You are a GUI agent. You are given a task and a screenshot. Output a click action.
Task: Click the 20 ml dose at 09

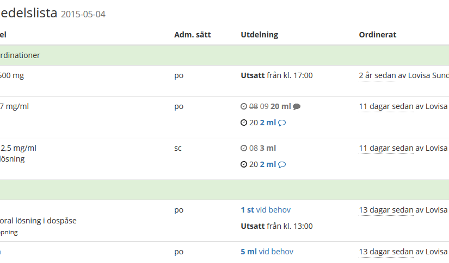point(280,106)
